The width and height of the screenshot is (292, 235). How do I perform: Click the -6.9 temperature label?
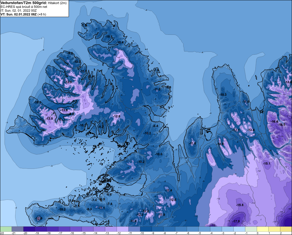tap(102, 199)
